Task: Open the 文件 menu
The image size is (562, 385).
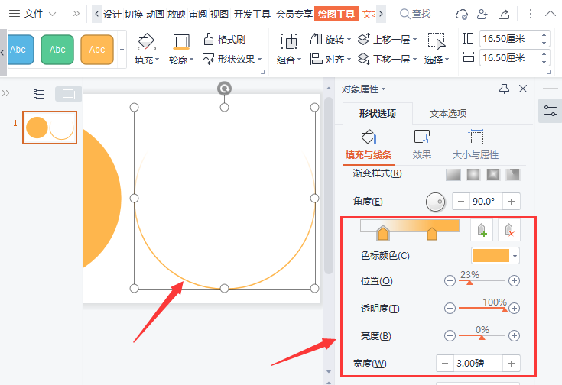Action: [x=33, y=14]
